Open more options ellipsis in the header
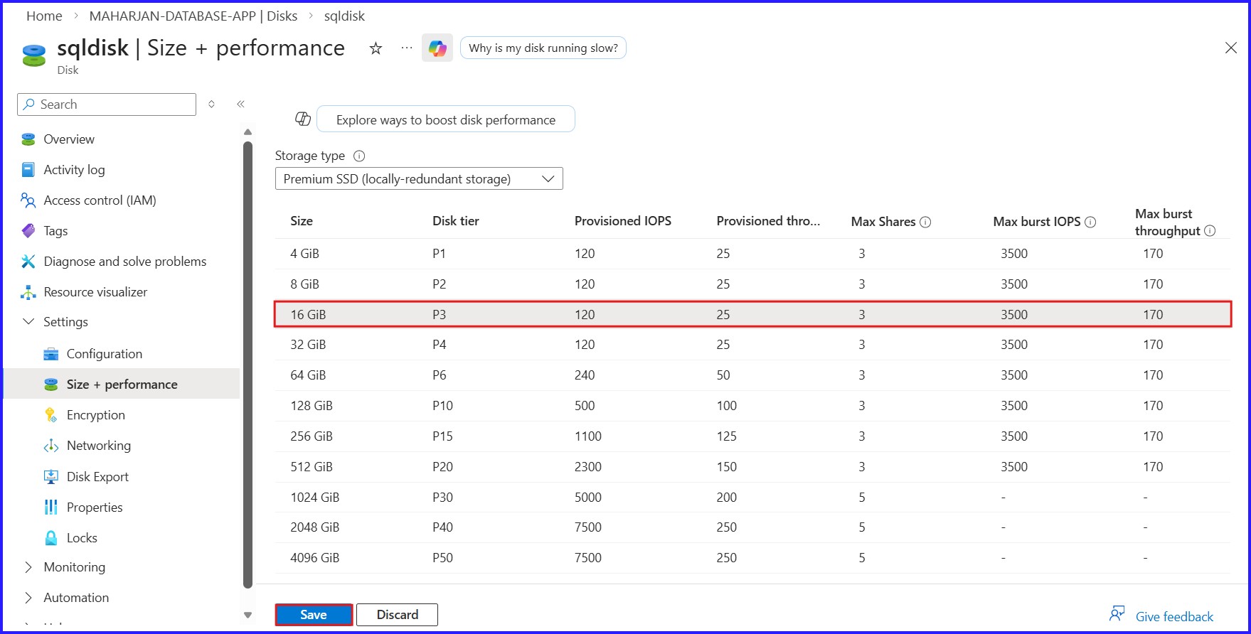The width and height of the screenshot is (1251, 634). (x=406, y=48)
